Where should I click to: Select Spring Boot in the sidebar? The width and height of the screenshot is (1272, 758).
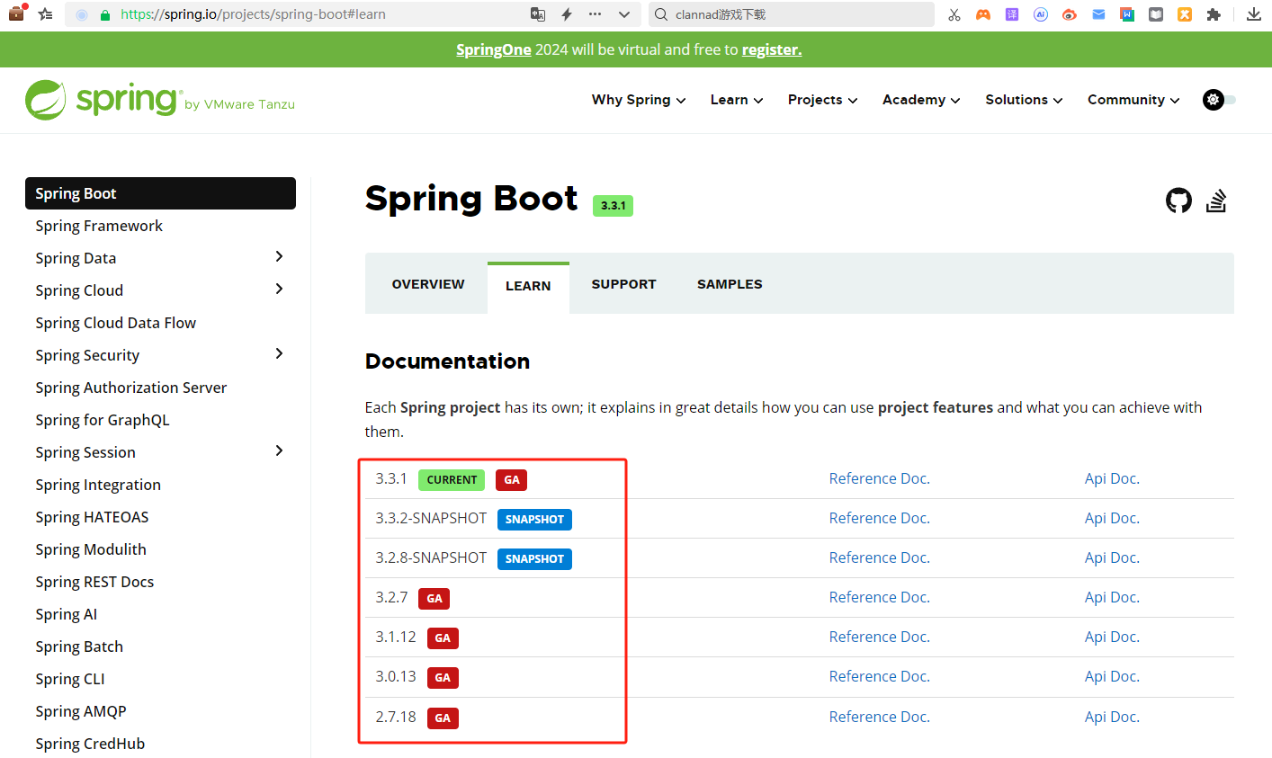click(x=160, y=193)
